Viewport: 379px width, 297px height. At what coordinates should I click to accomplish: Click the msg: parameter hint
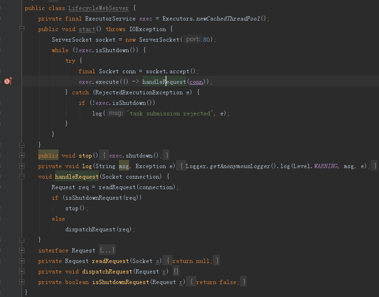[x=116, y=113]
